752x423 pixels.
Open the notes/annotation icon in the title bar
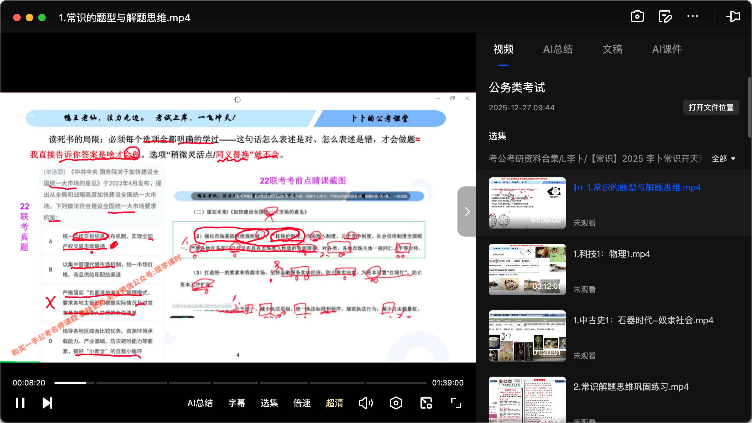point(665,16)
